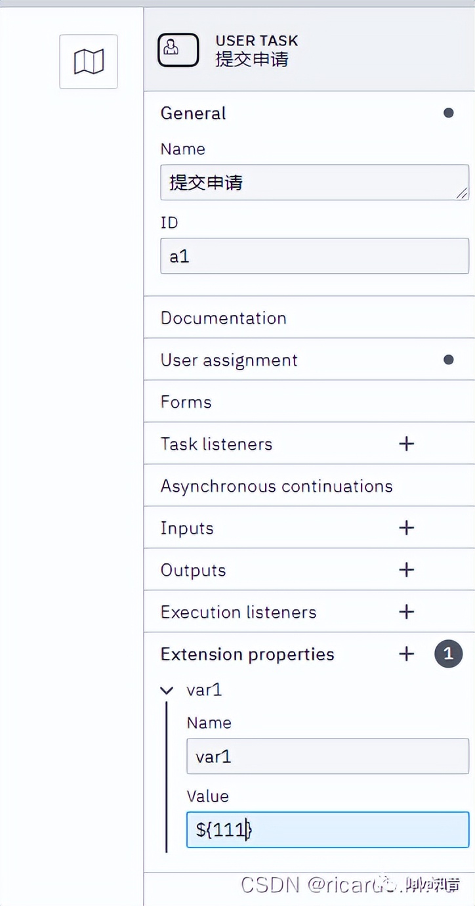475x906 pixels.
Task: Add a new Input parameter
Action: [407, 528]
